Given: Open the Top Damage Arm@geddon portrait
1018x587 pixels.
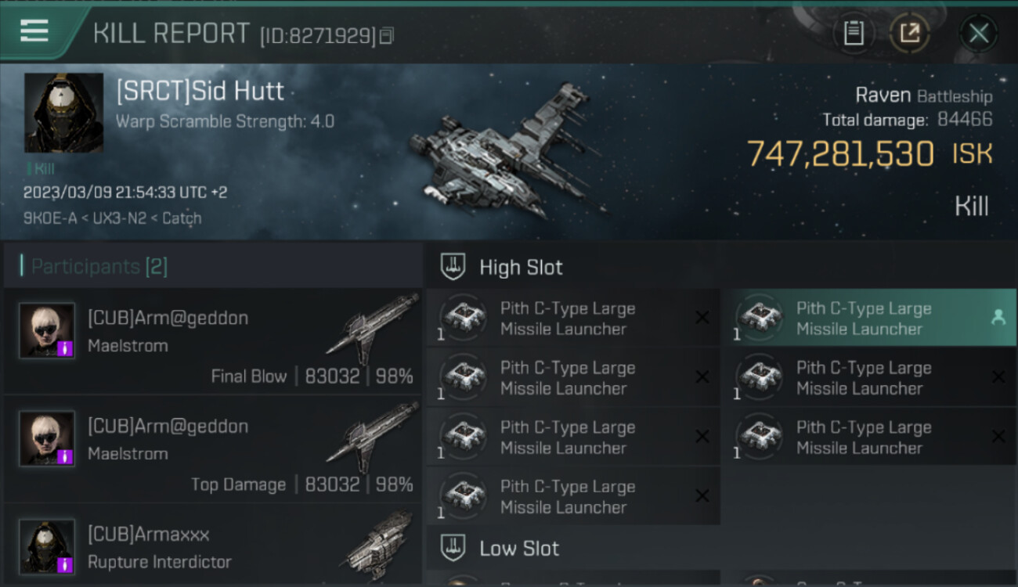Looking at the screenshot, I should tap(47, 438).
